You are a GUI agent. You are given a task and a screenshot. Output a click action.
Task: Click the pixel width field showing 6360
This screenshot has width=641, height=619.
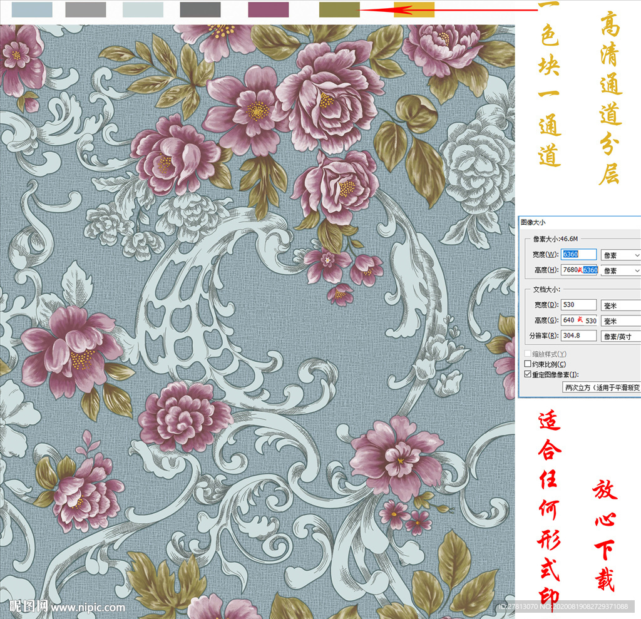[x=579, y=255]
